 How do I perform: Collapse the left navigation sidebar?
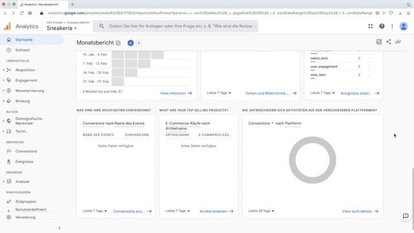pos(59,228)
